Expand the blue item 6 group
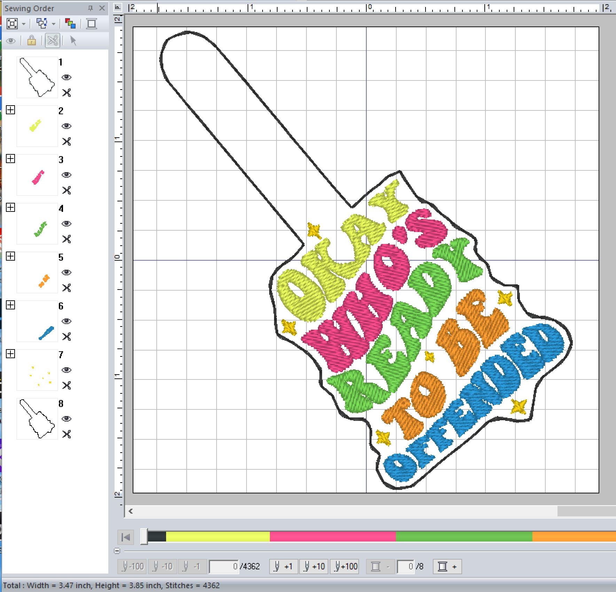The height and width of the screenshot is (592, 616). pyautogui.click(x=10, y=305)
